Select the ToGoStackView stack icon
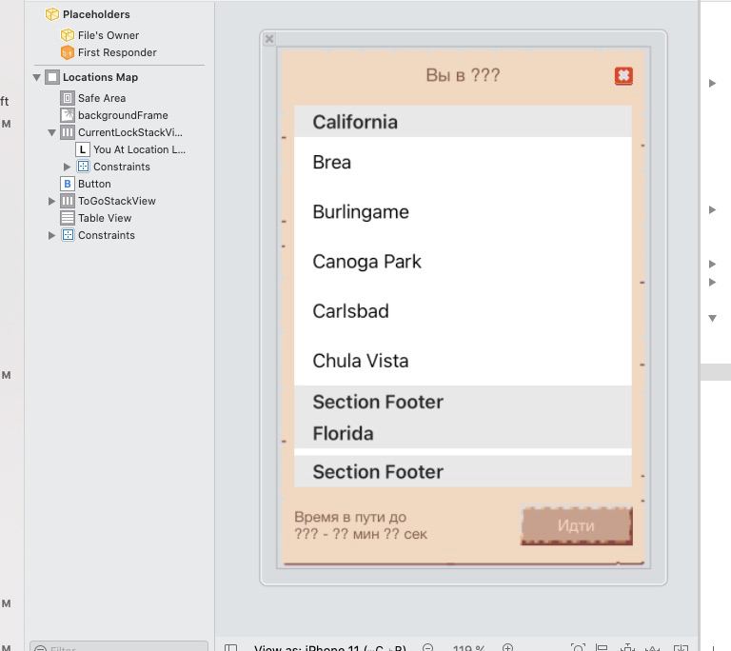 pyautogui.click(x=68, y=201)
